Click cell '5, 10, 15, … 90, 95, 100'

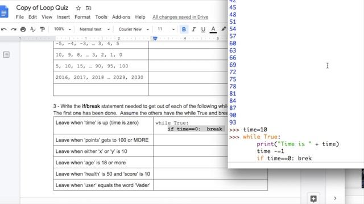101,66
